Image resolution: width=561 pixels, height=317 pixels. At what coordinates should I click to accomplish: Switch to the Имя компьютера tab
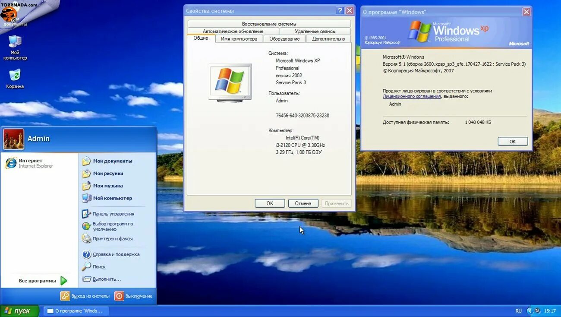click(x=239, y=38)
